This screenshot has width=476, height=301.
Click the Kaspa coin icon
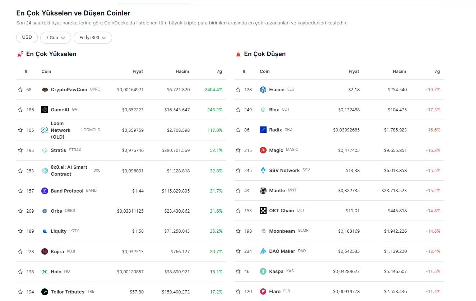click(263, 272)
